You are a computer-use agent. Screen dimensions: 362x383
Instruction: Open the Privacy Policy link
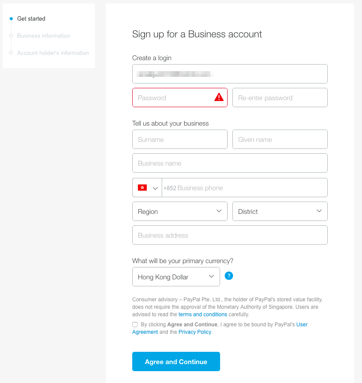click(x=195, y=332)
